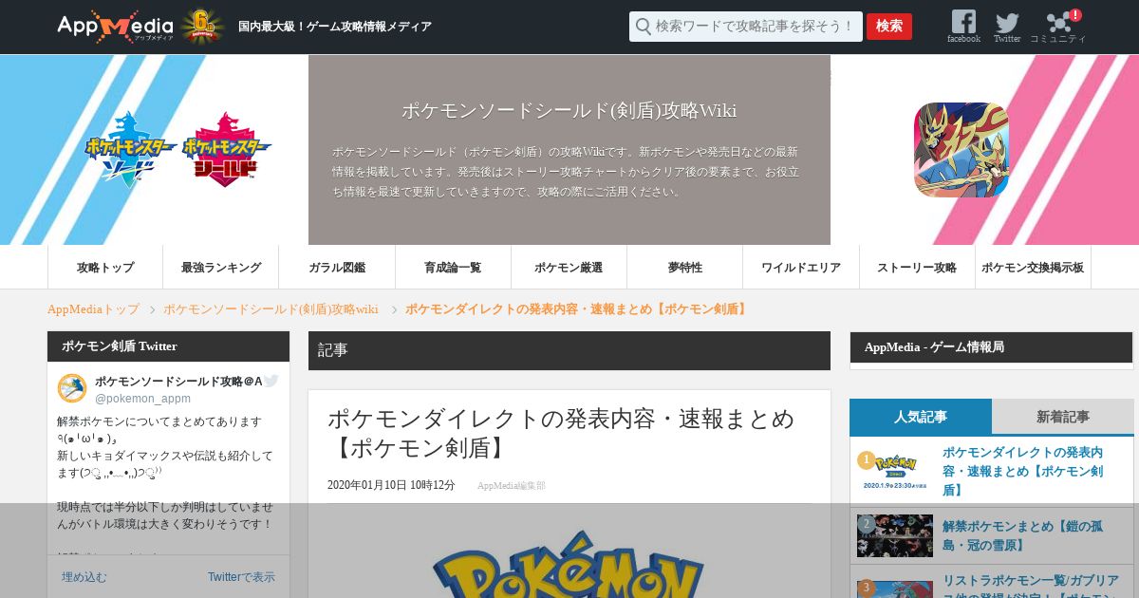Go to AppMediaトップ breadcrumb link
1139x598 pixels.
(93, 309)
